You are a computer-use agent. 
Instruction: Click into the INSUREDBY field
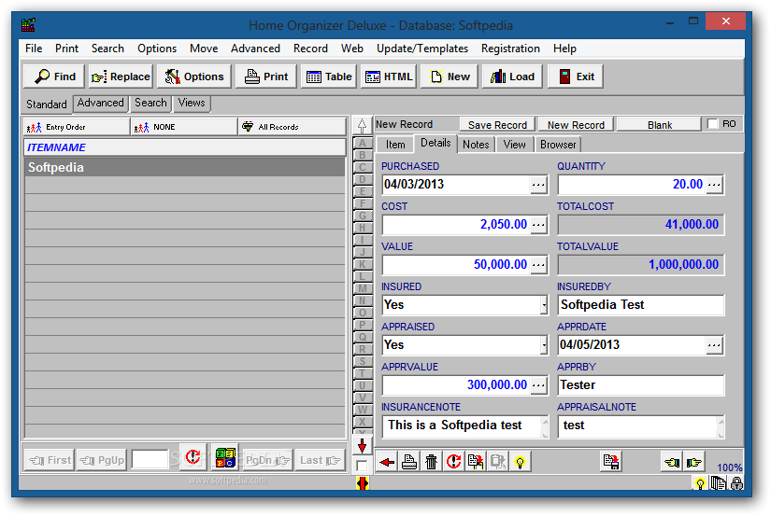coord(641,305)
